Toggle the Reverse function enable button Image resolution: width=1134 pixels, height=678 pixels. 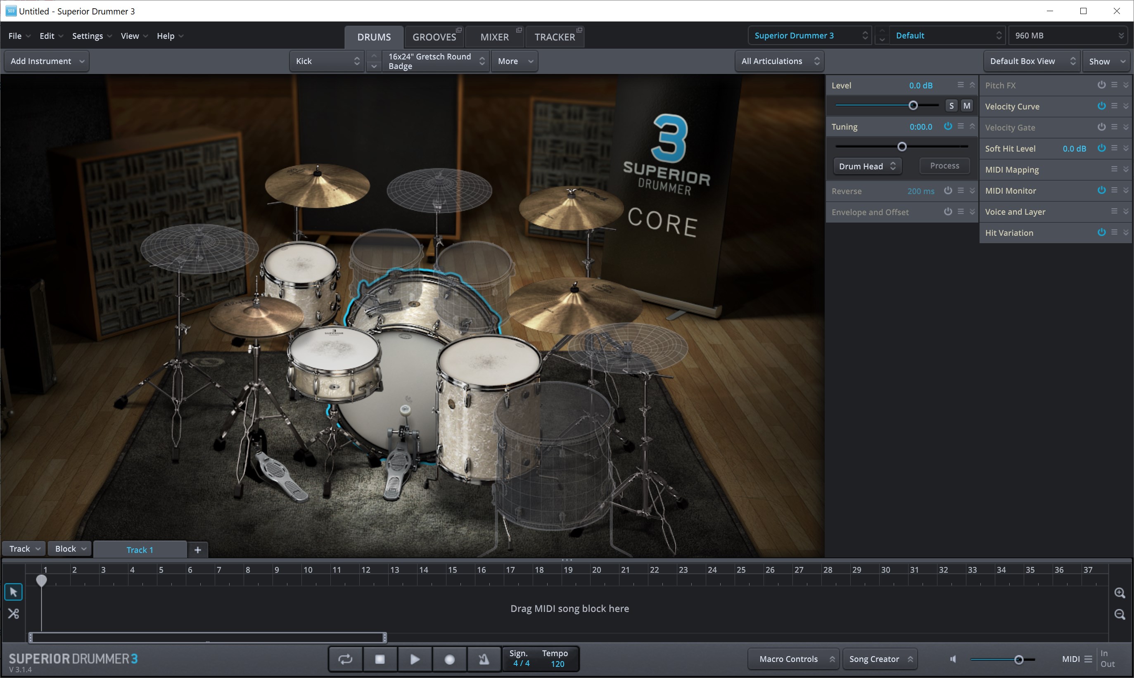point(946,190)
